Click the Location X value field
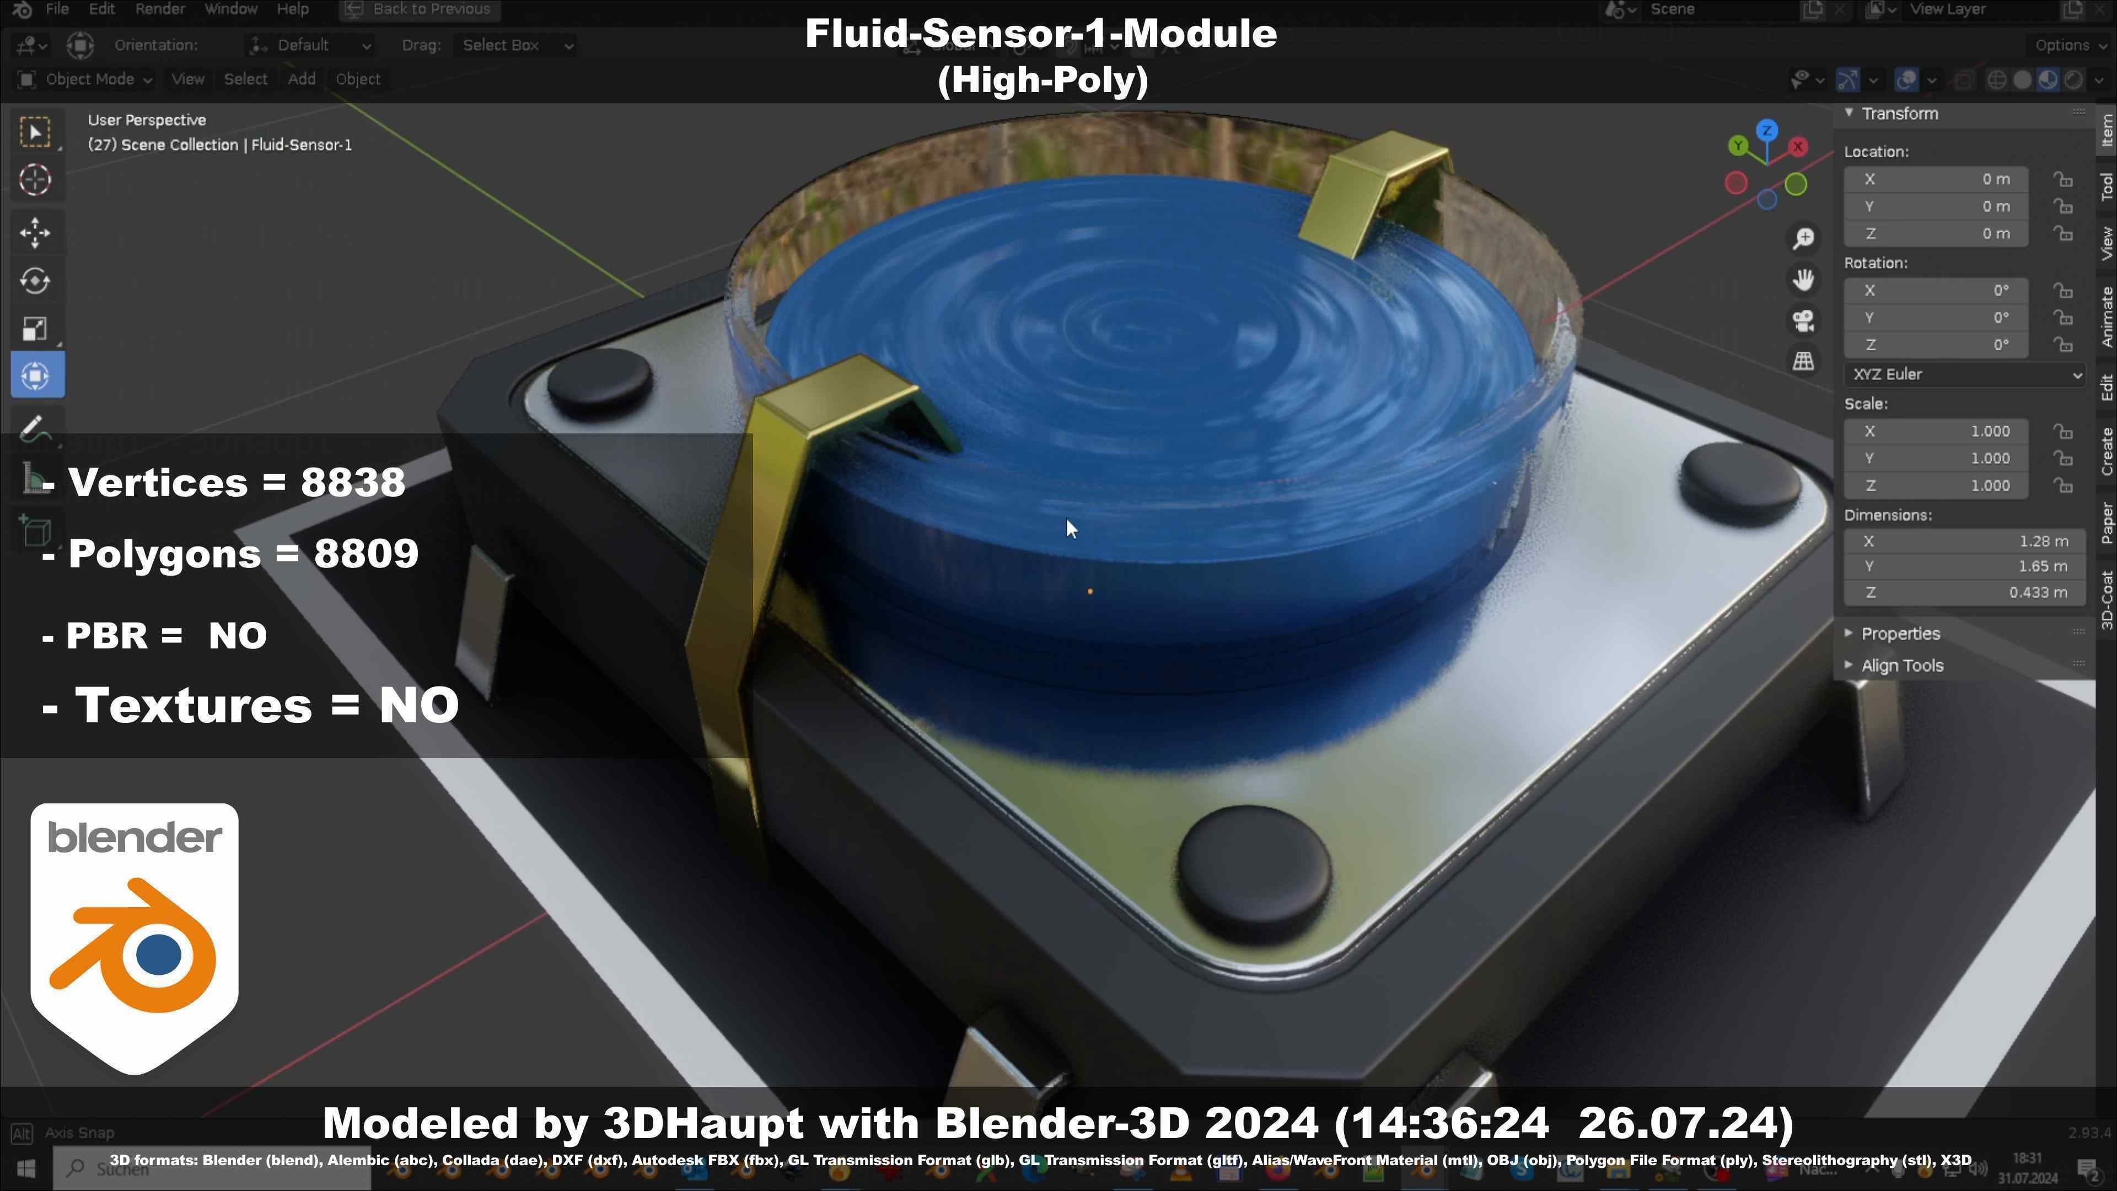This screenshot has width=2117, height=1191. [1936, 179]
